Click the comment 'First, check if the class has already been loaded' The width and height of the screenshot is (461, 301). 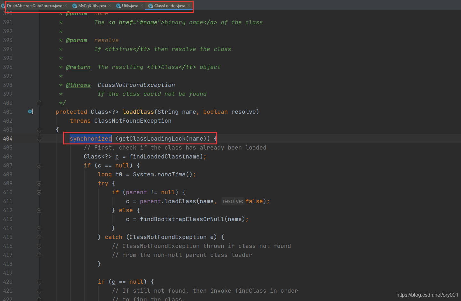[175, 148]
